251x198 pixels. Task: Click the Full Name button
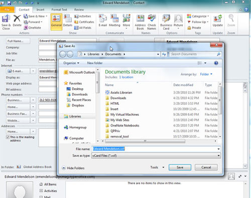click(18, 41)
